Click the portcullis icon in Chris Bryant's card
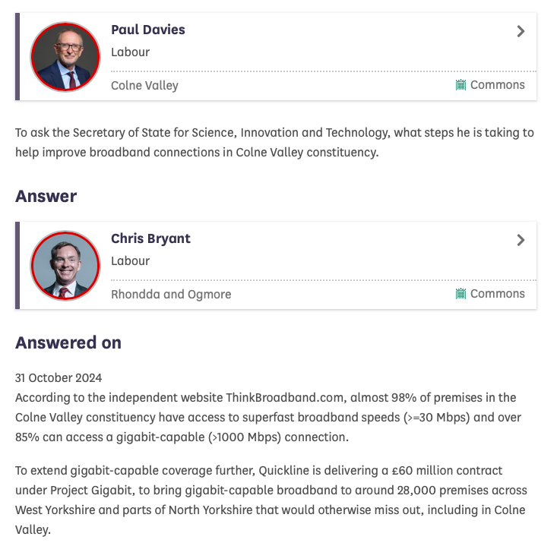Image resolution: width=557 pixels, height=546 pixels. click(460, 294)
